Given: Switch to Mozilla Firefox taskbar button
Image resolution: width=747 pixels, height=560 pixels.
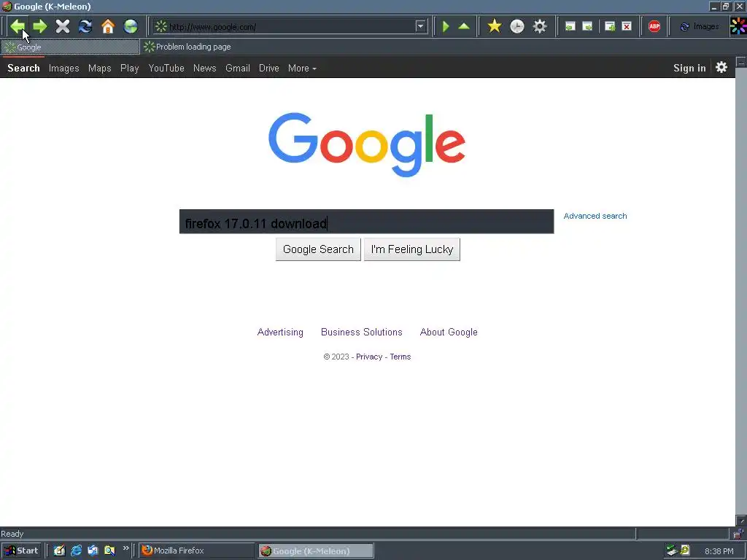Looking at the screenshot, I should [x=197, y=551].
